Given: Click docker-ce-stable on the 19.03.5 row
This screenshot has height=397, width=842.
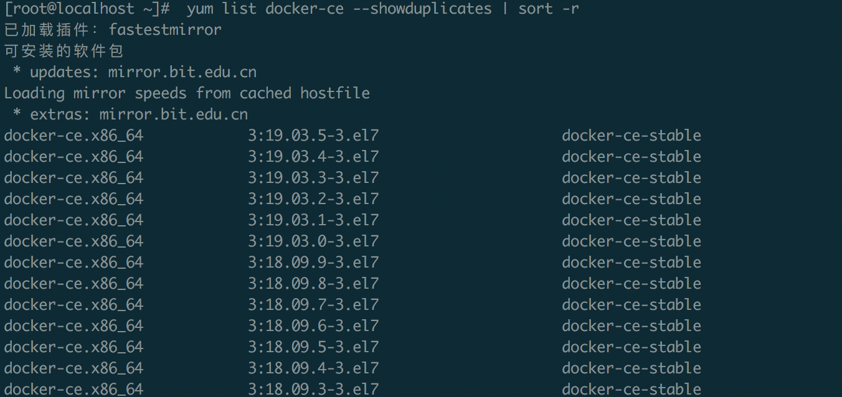Looking at the screenshot, I should tap(631, 136).
